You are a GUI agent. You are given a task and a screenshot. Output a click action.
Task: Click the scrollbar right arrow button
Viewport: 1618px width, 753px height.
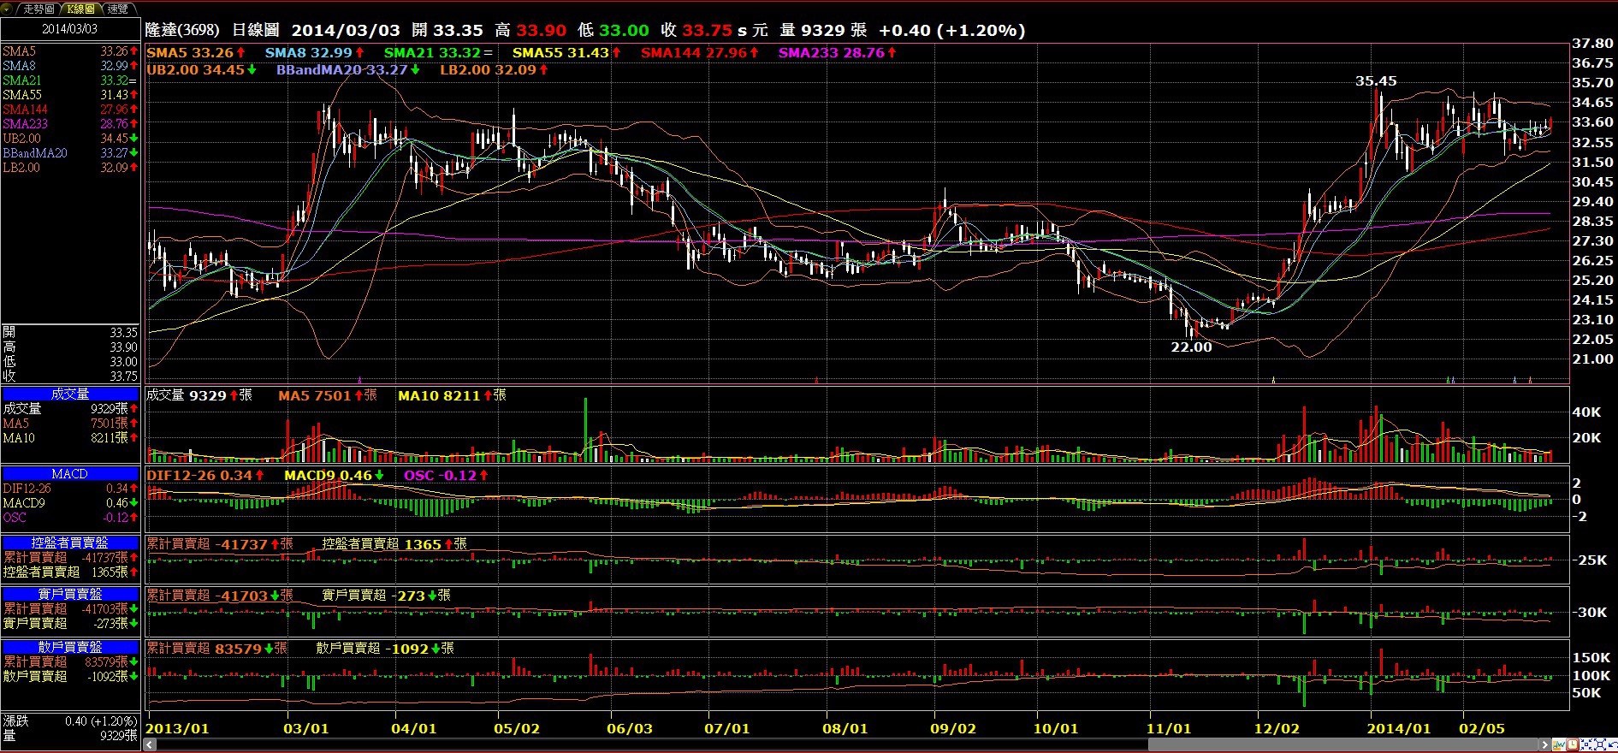[1544, 744]
